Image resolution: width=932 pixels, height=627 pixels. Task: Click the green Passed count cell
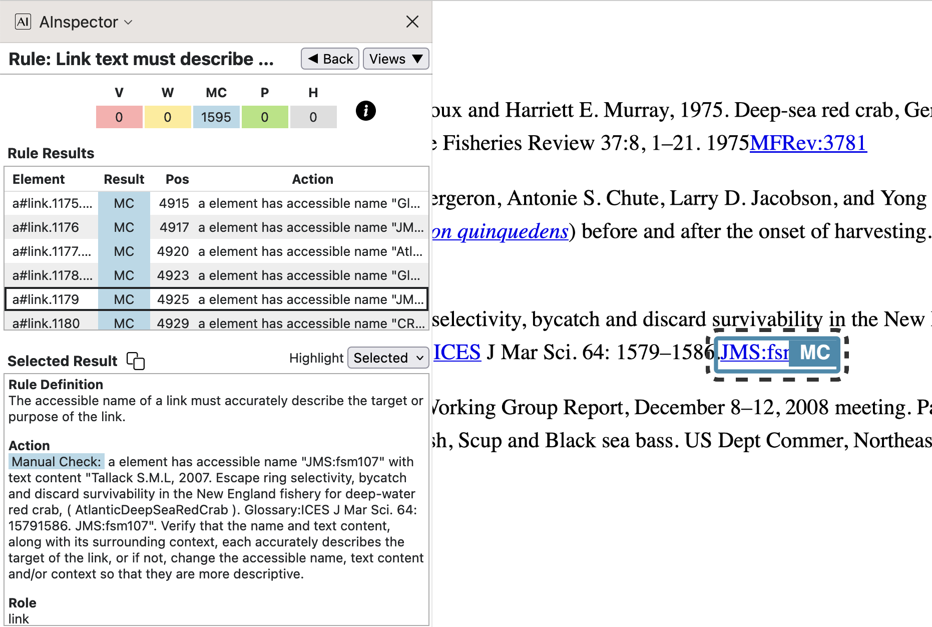pyautogui.click(x=264, y=117)
